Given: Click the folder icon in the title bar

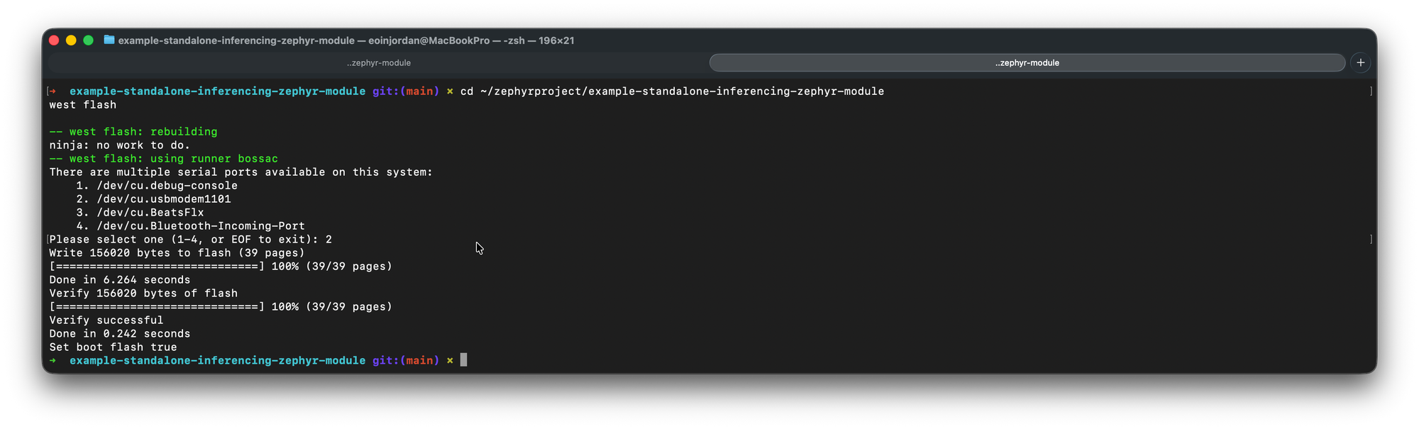Looking at the screenshot, I should tap(109, 40).
